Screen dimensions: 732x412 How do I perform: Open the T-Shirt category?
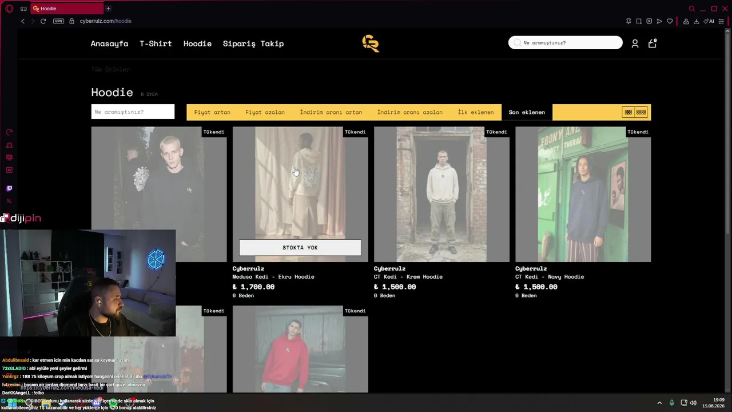(156, 43)
